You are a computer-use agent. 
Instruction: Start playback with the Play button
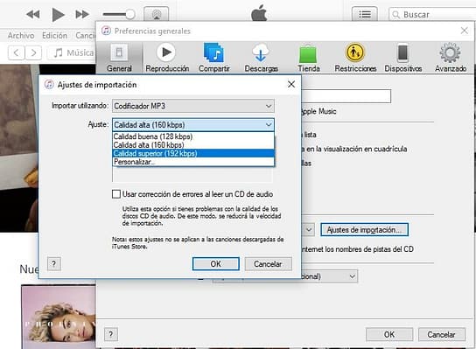(58, 14)
